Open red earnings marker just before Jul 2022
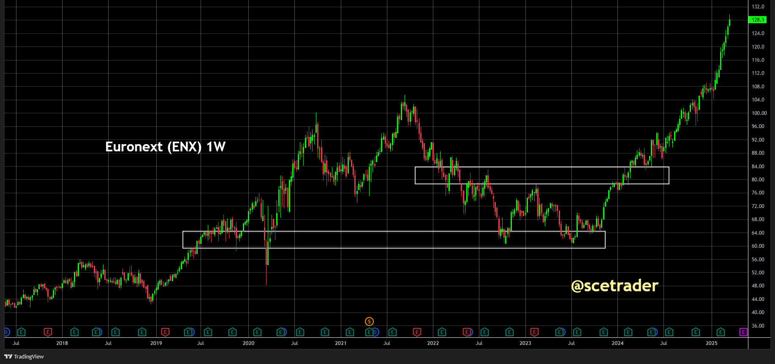Image resolution: width=775 pixels, height=364 pixels. [467, 332]
